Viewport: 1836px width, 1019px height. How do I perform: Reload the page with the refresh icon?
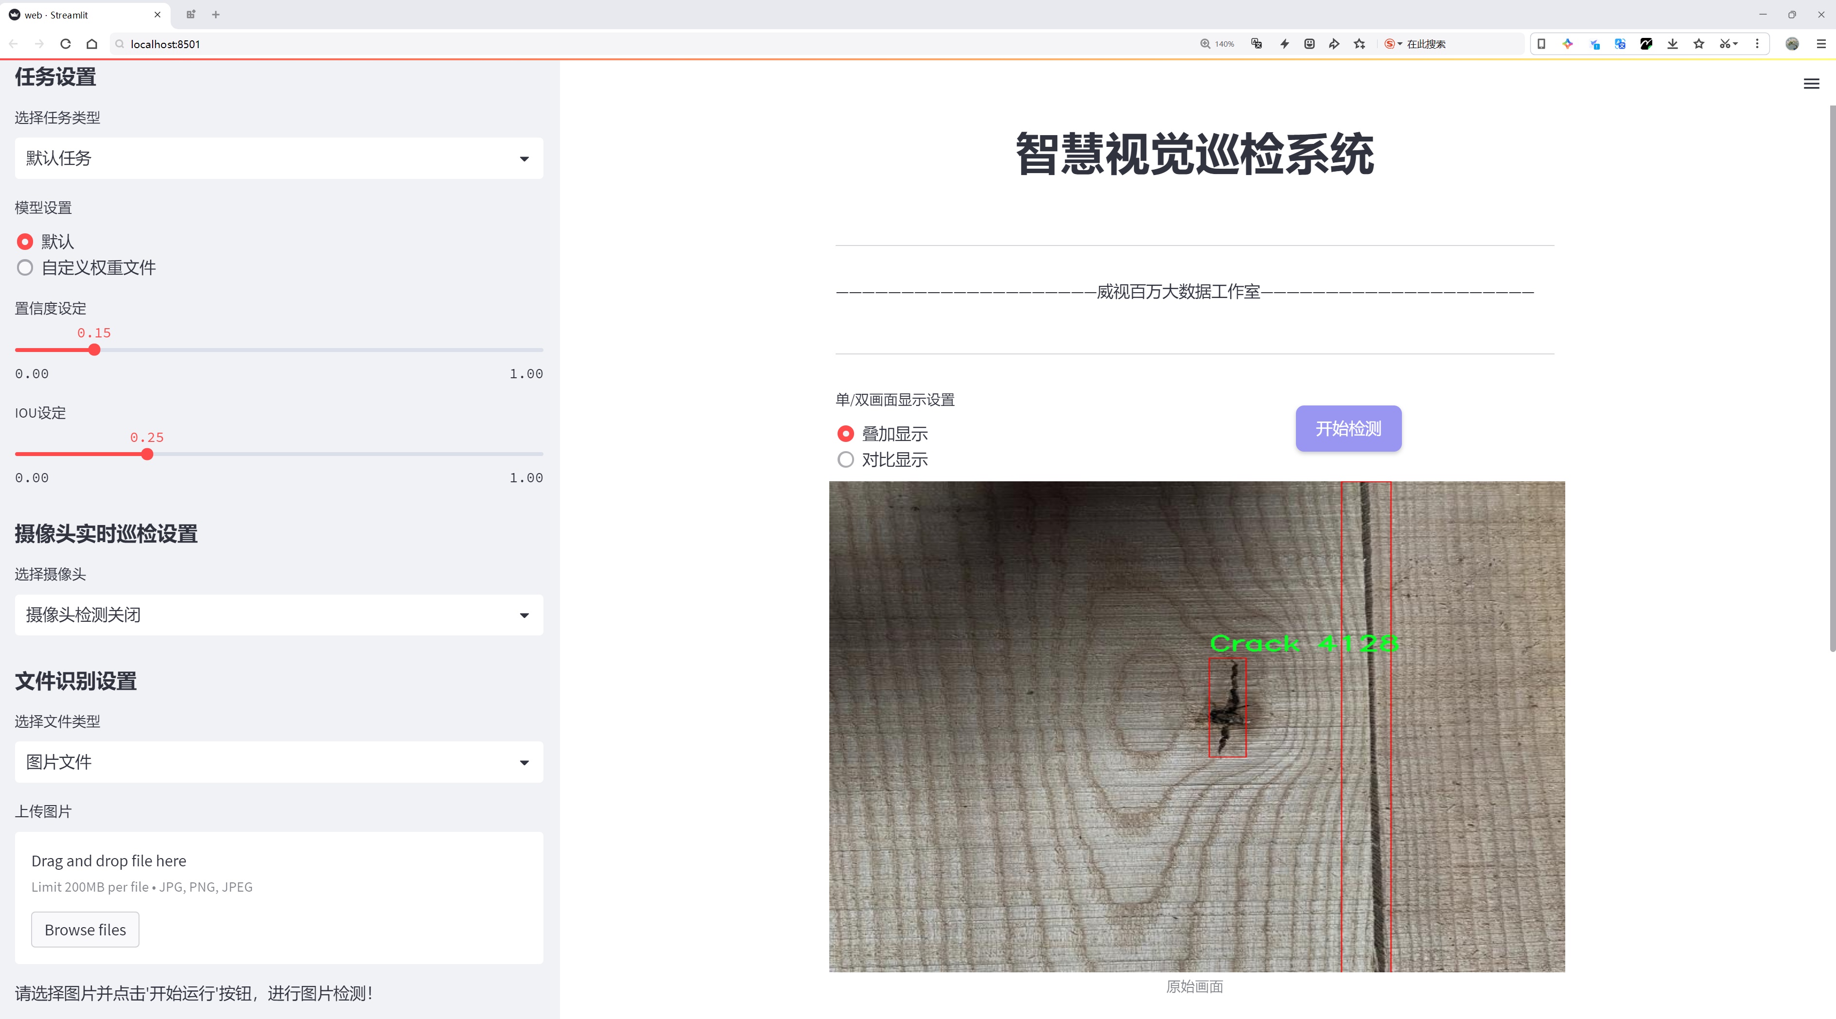coord(66,44)
